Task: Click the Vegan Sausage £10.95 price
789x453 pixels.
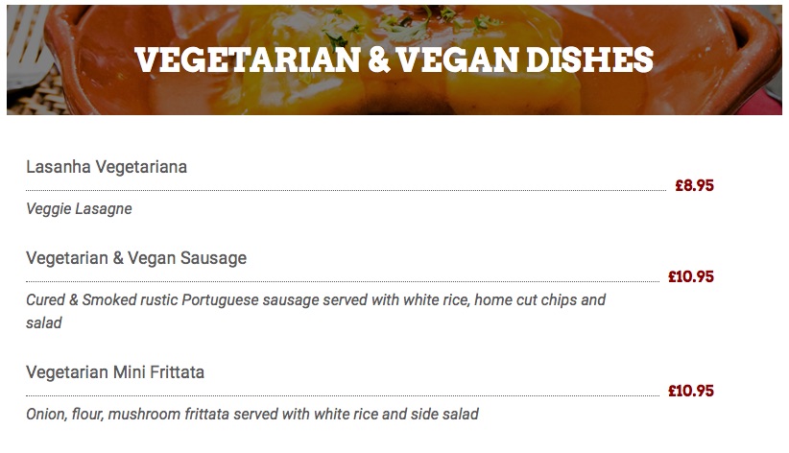Action: point(691,277)
